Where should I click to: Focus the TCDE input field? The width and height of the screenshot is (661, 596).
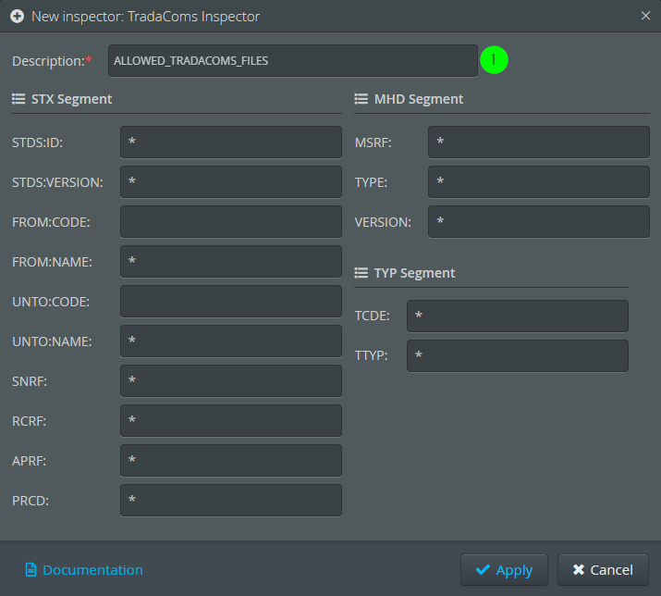point(517,316)
